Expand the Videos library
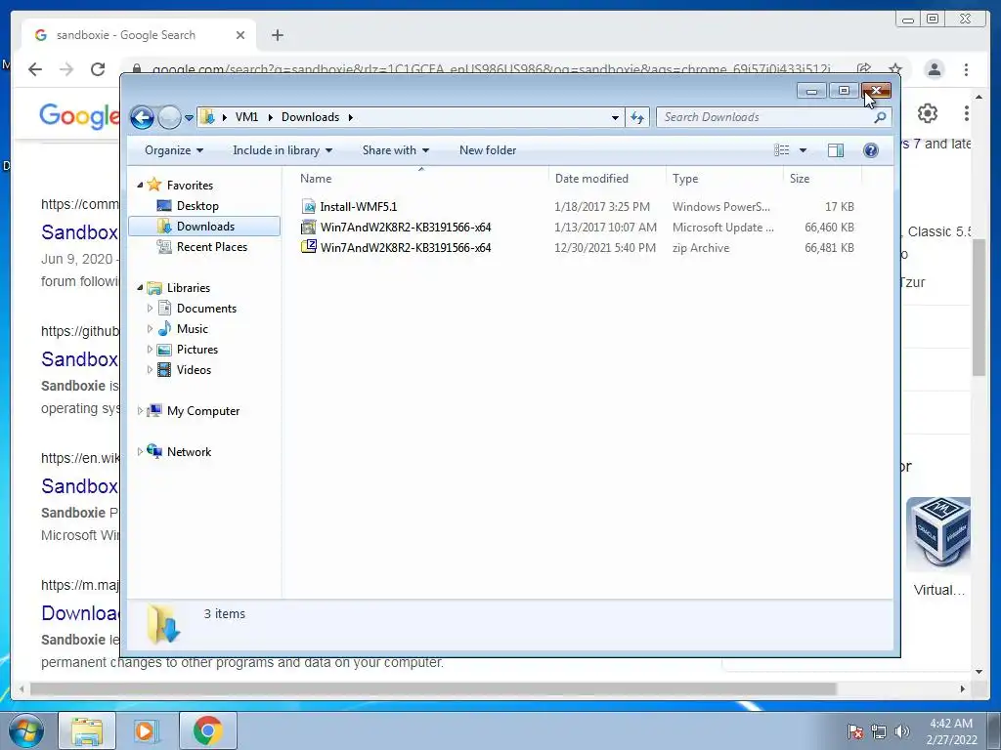The image size is (1001, 750). 150,370
